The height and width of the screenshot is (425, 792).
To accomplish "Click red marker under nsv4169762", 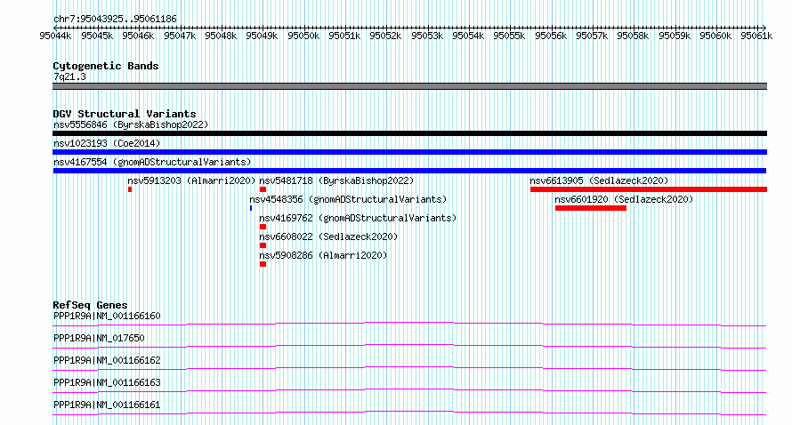I will [263, 227].
